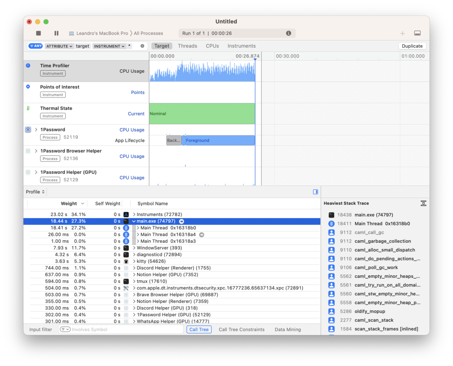The image size is (453, 366).
Task: Expand the Instruments (72782) row
Action: pos(134,214)
